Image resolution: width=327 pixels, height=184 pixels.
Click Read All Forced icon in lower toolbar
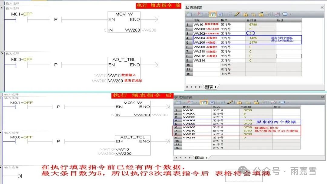point(264,102)
